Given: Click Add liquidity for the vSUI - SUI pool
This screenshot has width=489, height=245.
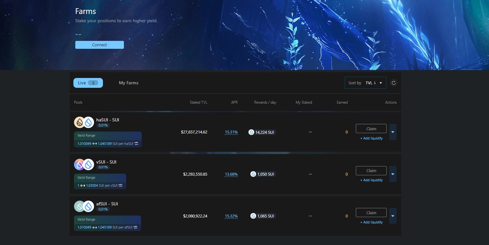Looking at the screenshot, I should (371, 180).
